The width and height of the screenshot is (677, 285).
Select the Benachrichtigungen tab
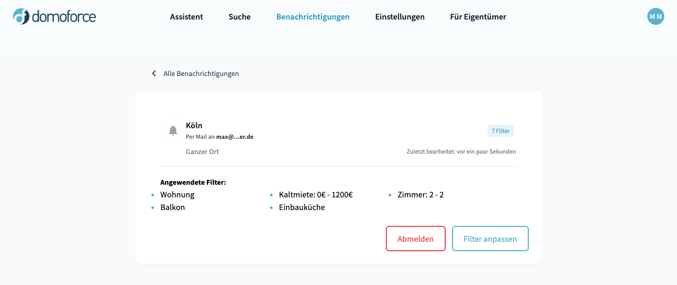coord(313,17)
